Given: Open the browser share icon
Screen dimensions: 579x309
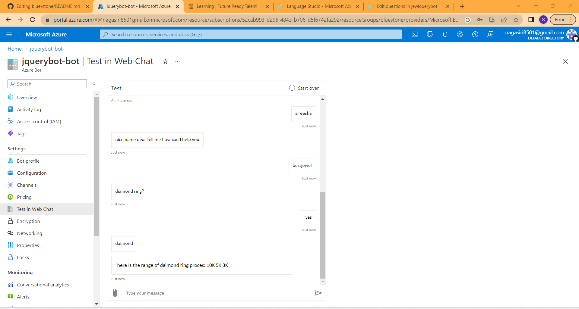Looking at the screenshot, I should (504, 20).
